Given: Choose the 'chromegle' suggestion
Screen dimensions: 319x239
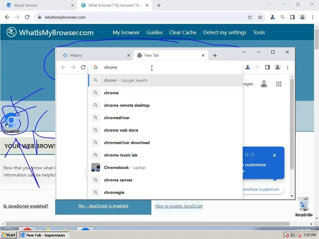Looking at the screenshot, I should pyautogui.click(x=166, y=192).
